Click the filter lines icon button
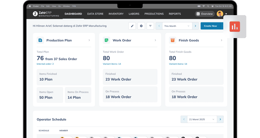The height and width of the screenshot is (138, 260). pos(150,26)
